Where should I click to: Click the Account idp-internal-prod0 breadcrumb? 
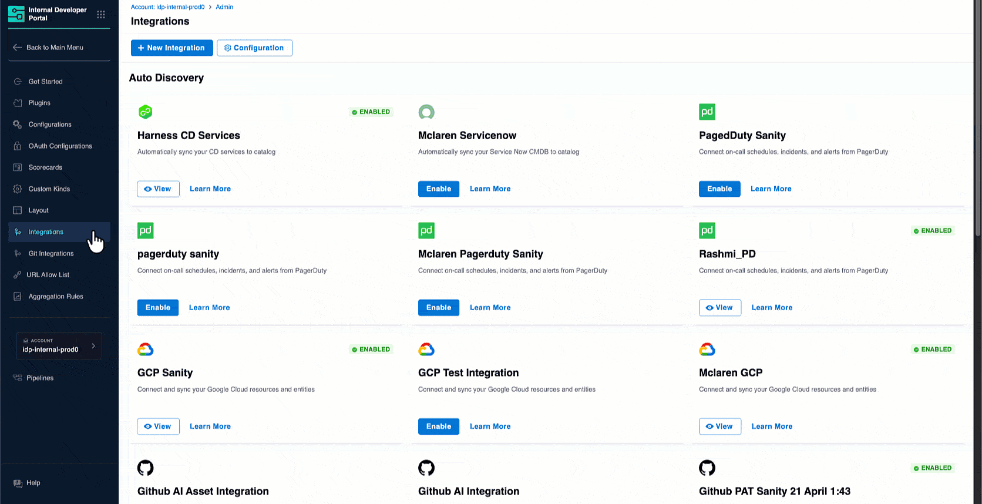pyautogui.click(x=167, y=7)
